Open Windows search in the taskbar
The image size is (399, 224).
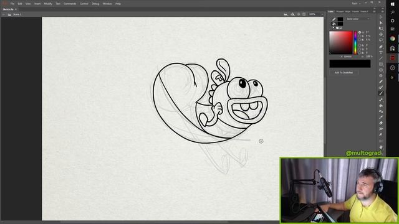point(393,12)
